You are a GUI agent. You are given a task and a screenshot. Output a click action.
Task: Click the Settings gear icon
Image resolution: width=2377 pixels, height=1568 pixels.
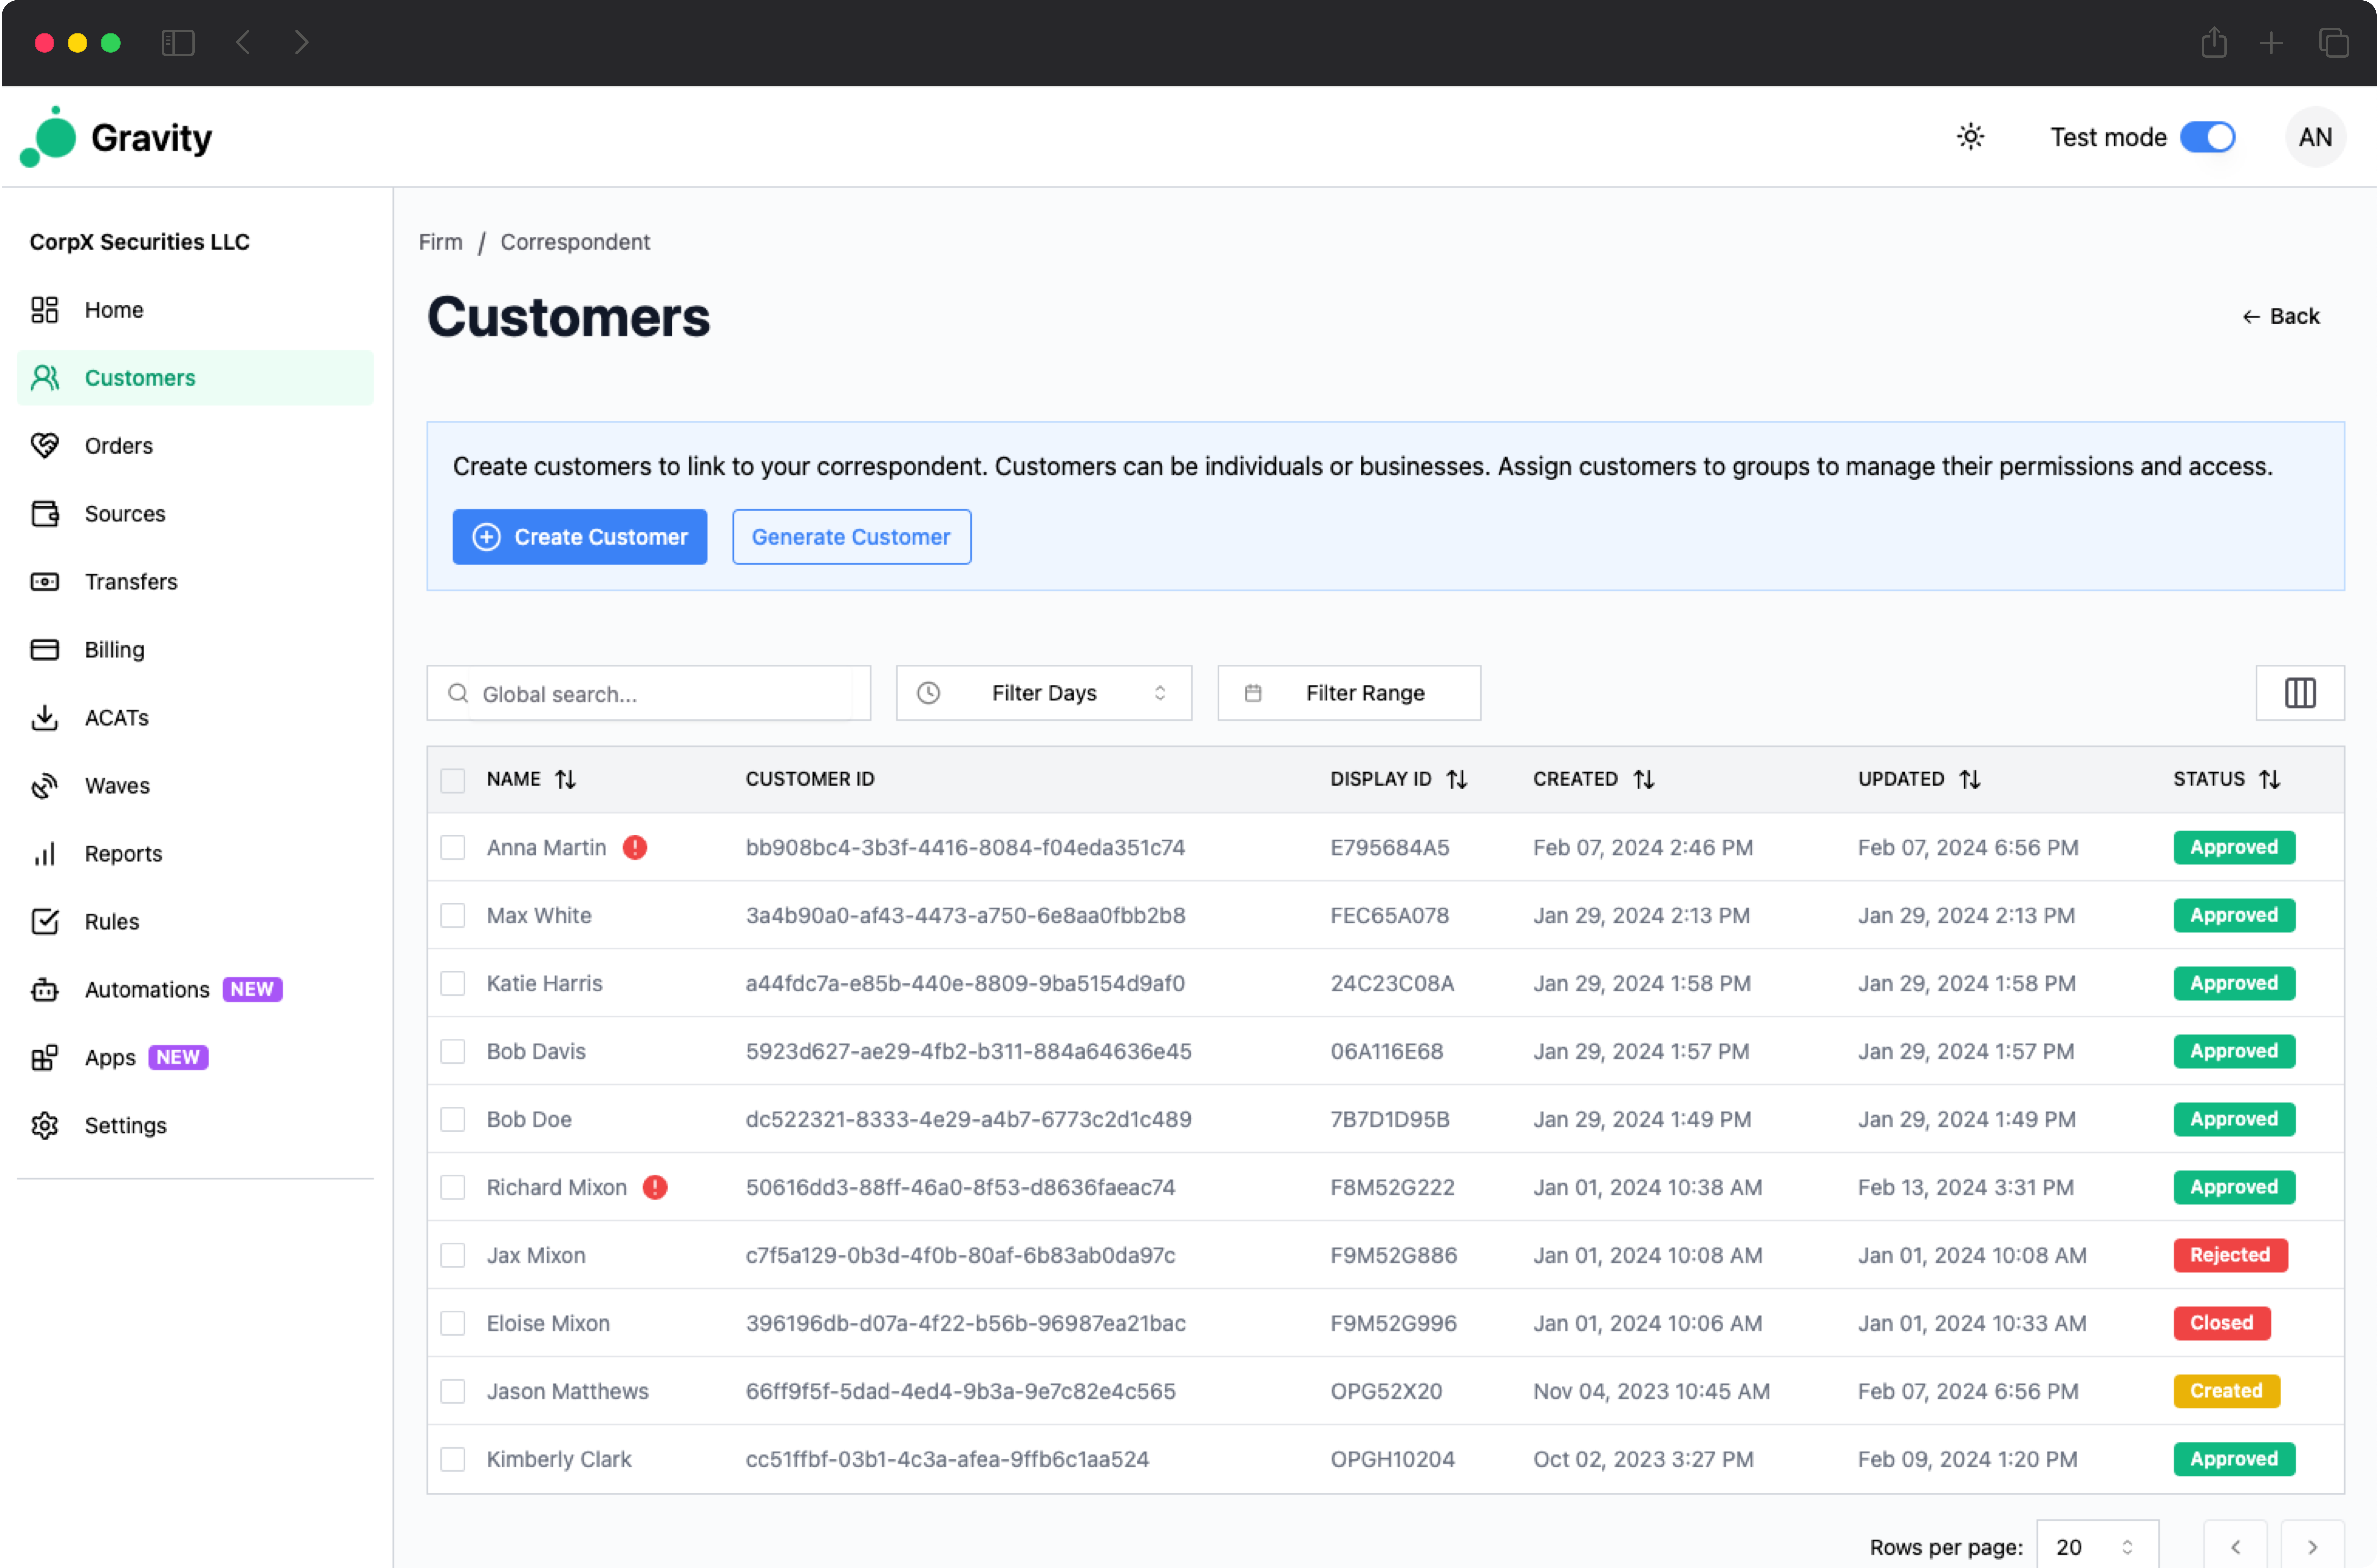click(45, 1126)
